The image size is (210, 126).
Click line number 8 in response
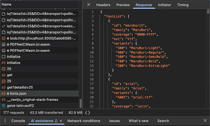93,44
